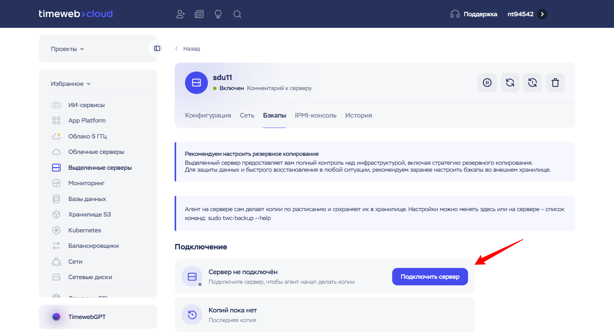Pause server sdu11 with pause button
614x336 pixels.
coord(487,83)
